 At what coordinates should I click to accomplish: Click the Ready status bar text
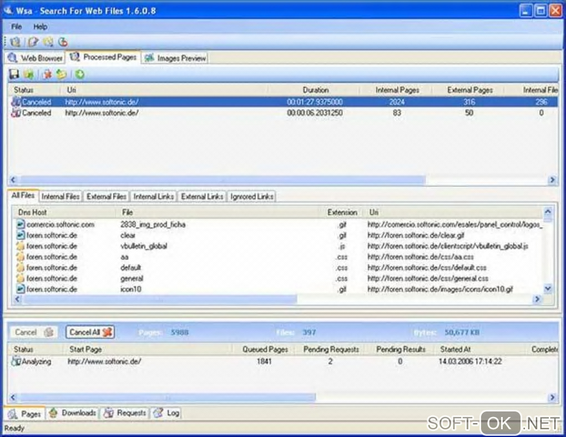point(14,428)
